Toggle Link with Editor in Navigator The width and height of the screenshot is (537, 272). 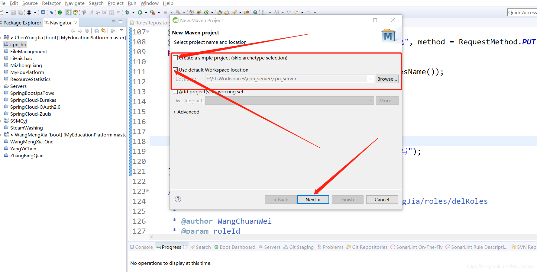coord(103,31)
